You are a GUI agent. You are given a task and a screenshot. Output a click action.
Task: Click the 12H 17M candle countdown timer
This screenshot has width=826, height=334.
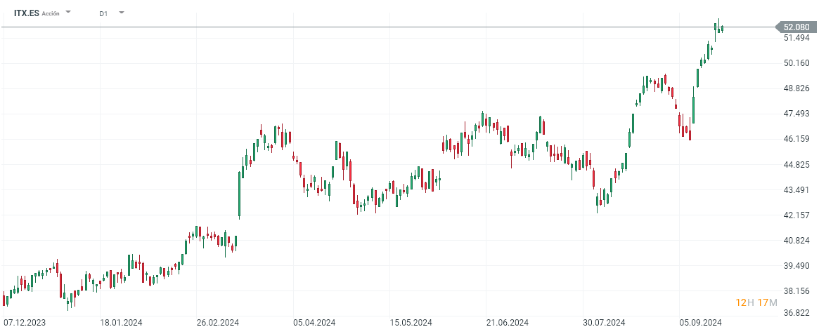(756, 302)
